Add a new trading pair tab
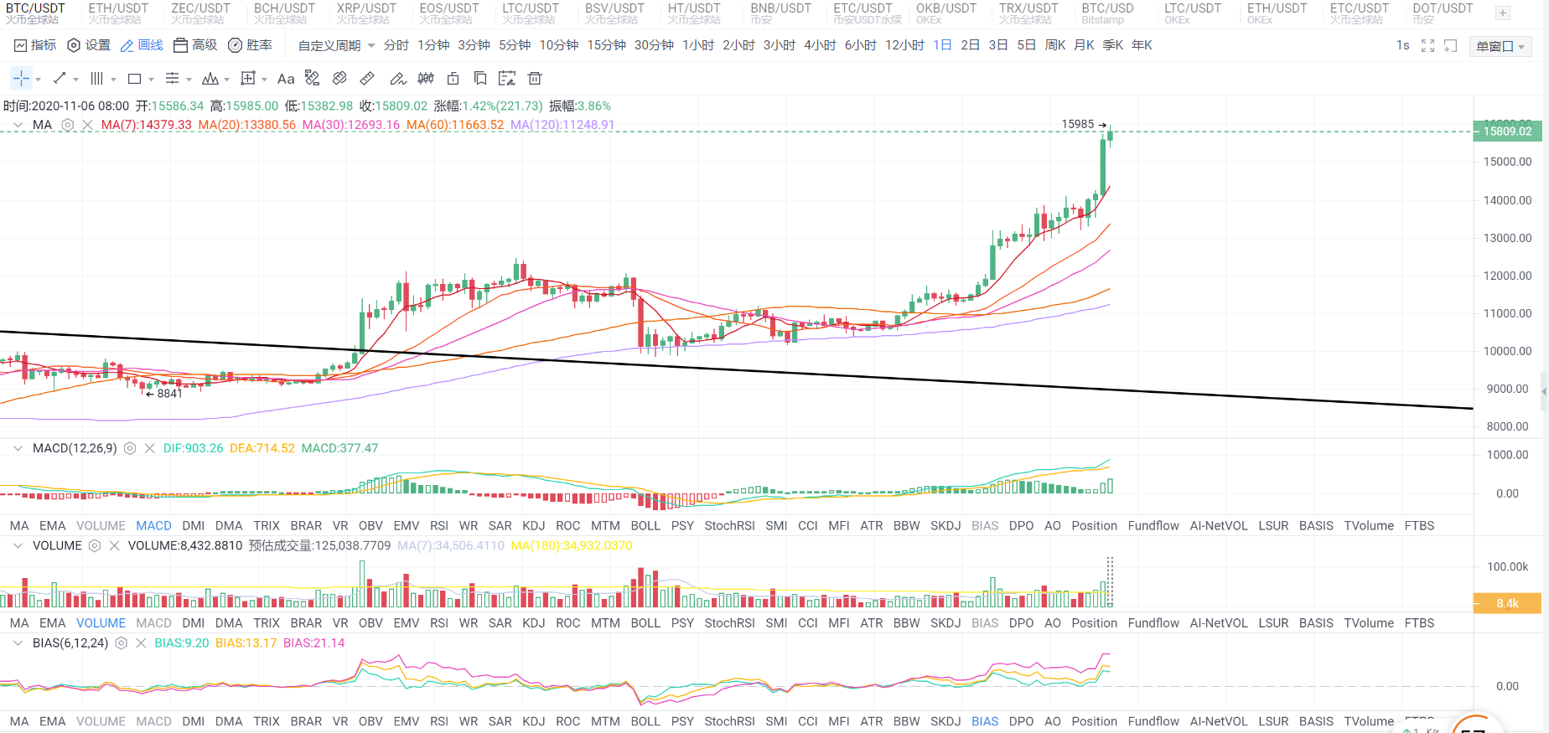Image resolution: width=1549 pixels, height=733 pixels. [x=1503, y=13]
